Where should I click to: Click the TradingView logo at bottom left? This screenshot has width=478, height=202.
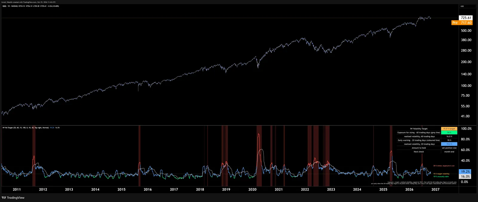[x=13, y=198]
